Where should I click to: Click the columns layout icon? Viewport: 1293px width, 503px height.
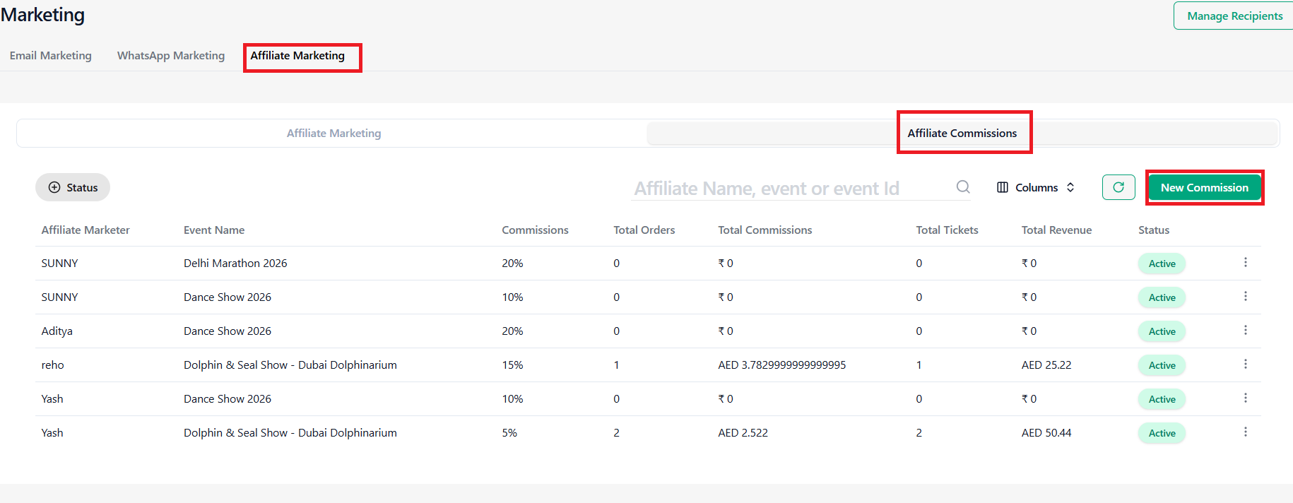pyautogui.click(x=1003, y=187)
